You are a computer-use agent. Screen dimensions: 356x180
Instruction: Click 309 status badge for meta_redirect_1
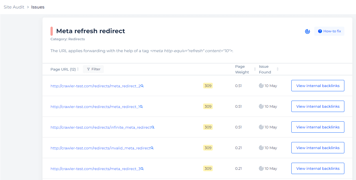[x=208, y=106]
